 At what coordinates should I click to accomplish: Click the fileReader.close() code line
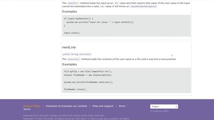(x=75, y=89)
